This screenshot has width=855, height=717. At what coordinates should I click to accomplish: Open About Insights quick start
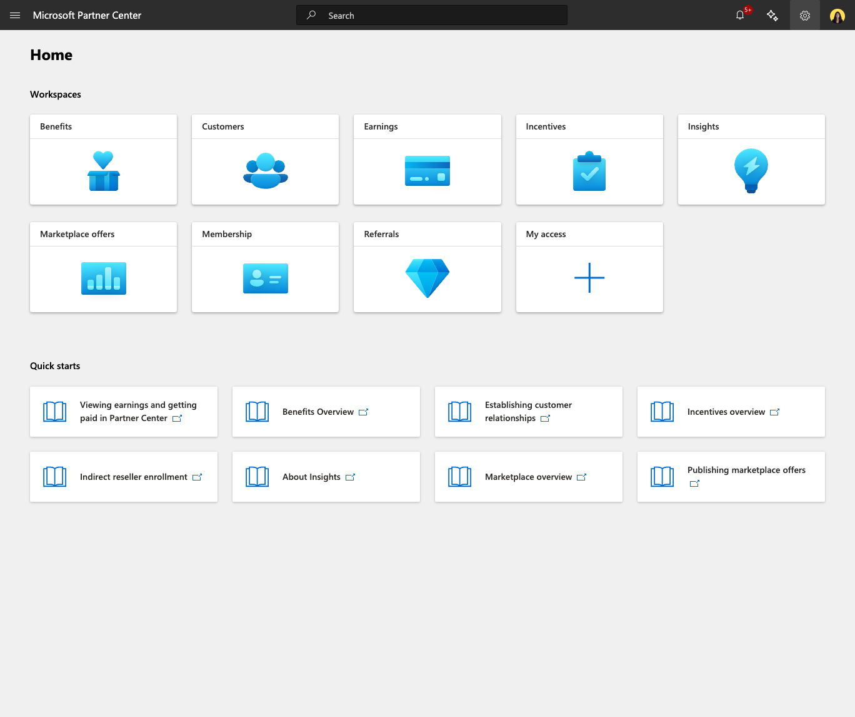click(326, 477)
